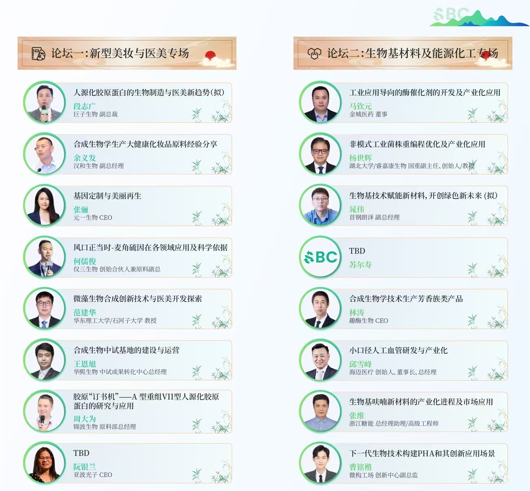Click talk title 合成生物学技术生产芳香族类产品
The width and height of the screenshot is (530, 491).
[x=406, y=299]
